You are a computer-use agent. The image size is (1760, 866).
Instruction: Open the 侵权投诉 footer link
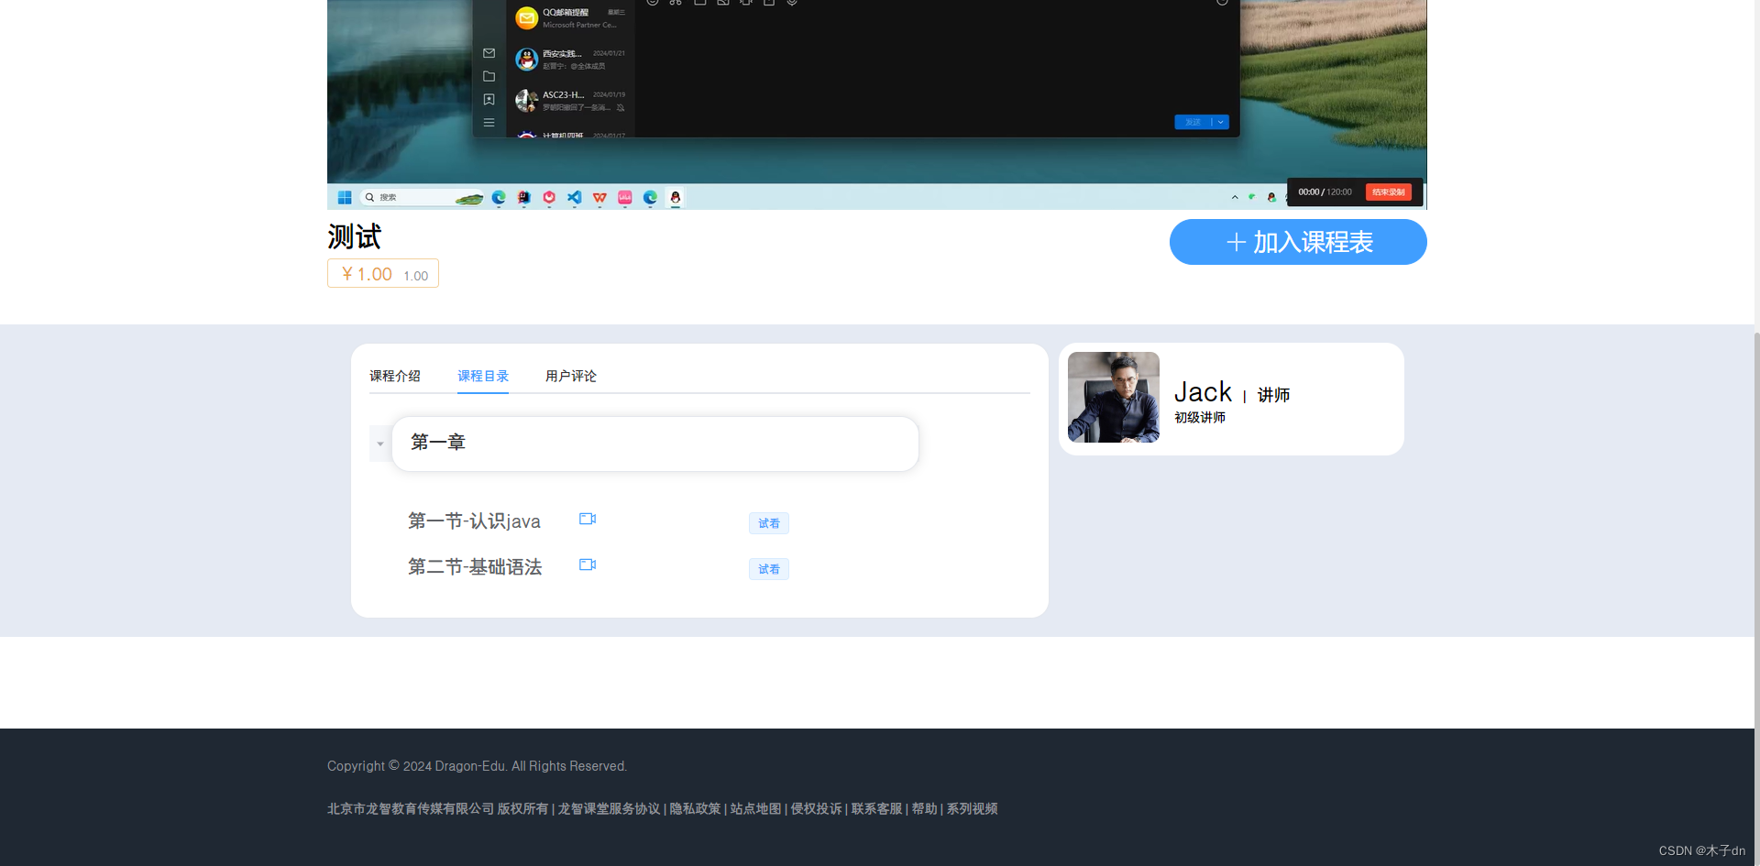[816, 809]
